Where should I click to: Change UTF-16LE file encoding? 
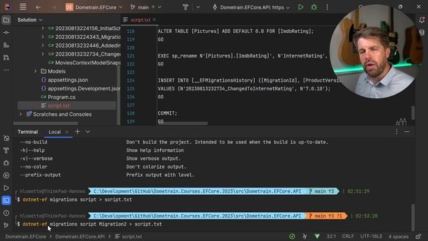(371, 236)
